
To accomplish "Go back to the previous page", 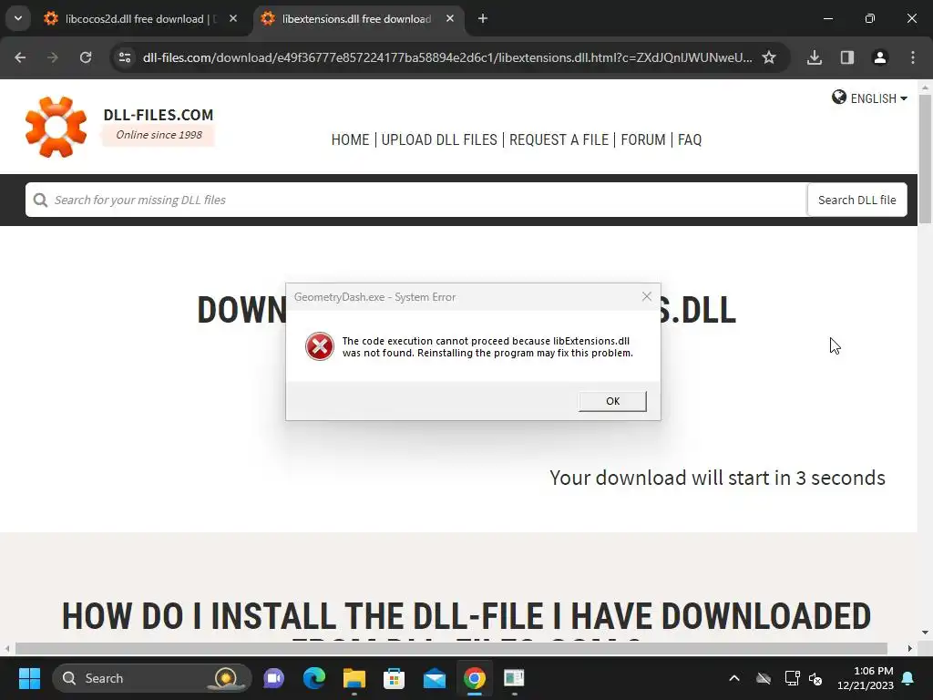I will (x=20, y=57).
